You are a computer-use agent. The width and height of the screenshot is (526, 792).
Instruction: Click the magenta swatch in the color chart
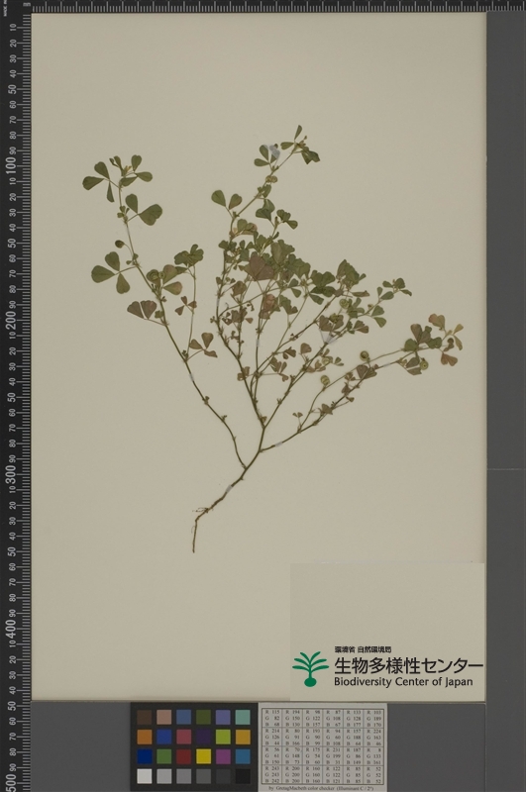pyautogui.click(x=223, y=756)
